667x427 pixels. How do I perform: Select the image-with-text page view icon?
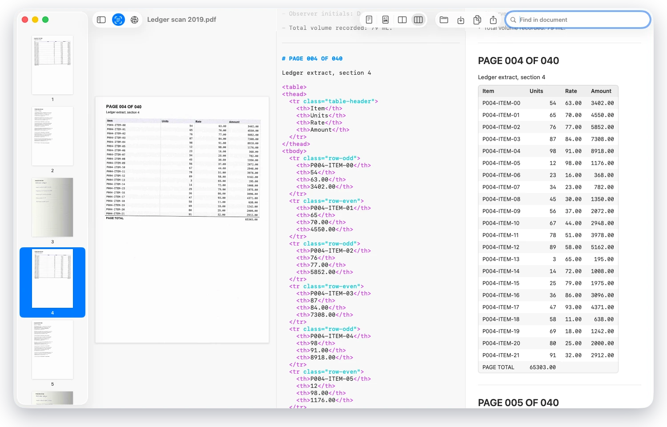(x=386, y=20)
